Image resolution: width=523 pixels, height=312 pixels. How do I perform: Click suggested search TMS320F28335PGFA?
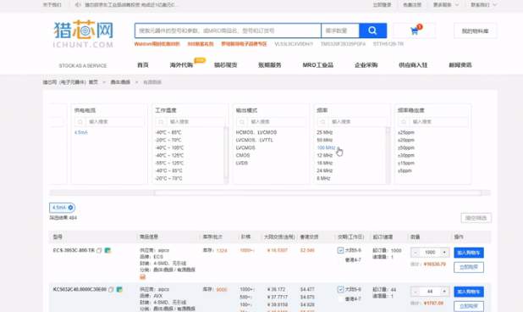coord(343,44)
